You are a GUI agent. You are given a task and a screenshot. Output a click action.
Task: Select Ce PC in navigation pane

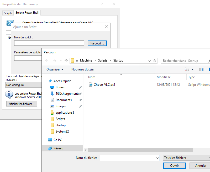coord(58,140)
